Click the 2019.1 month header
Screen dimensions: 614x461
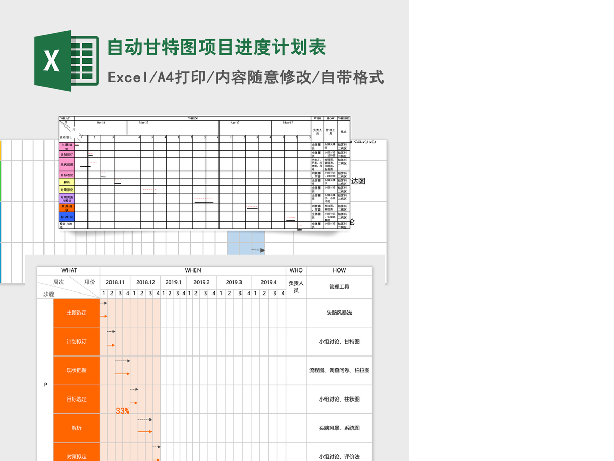tap(173, 282)
